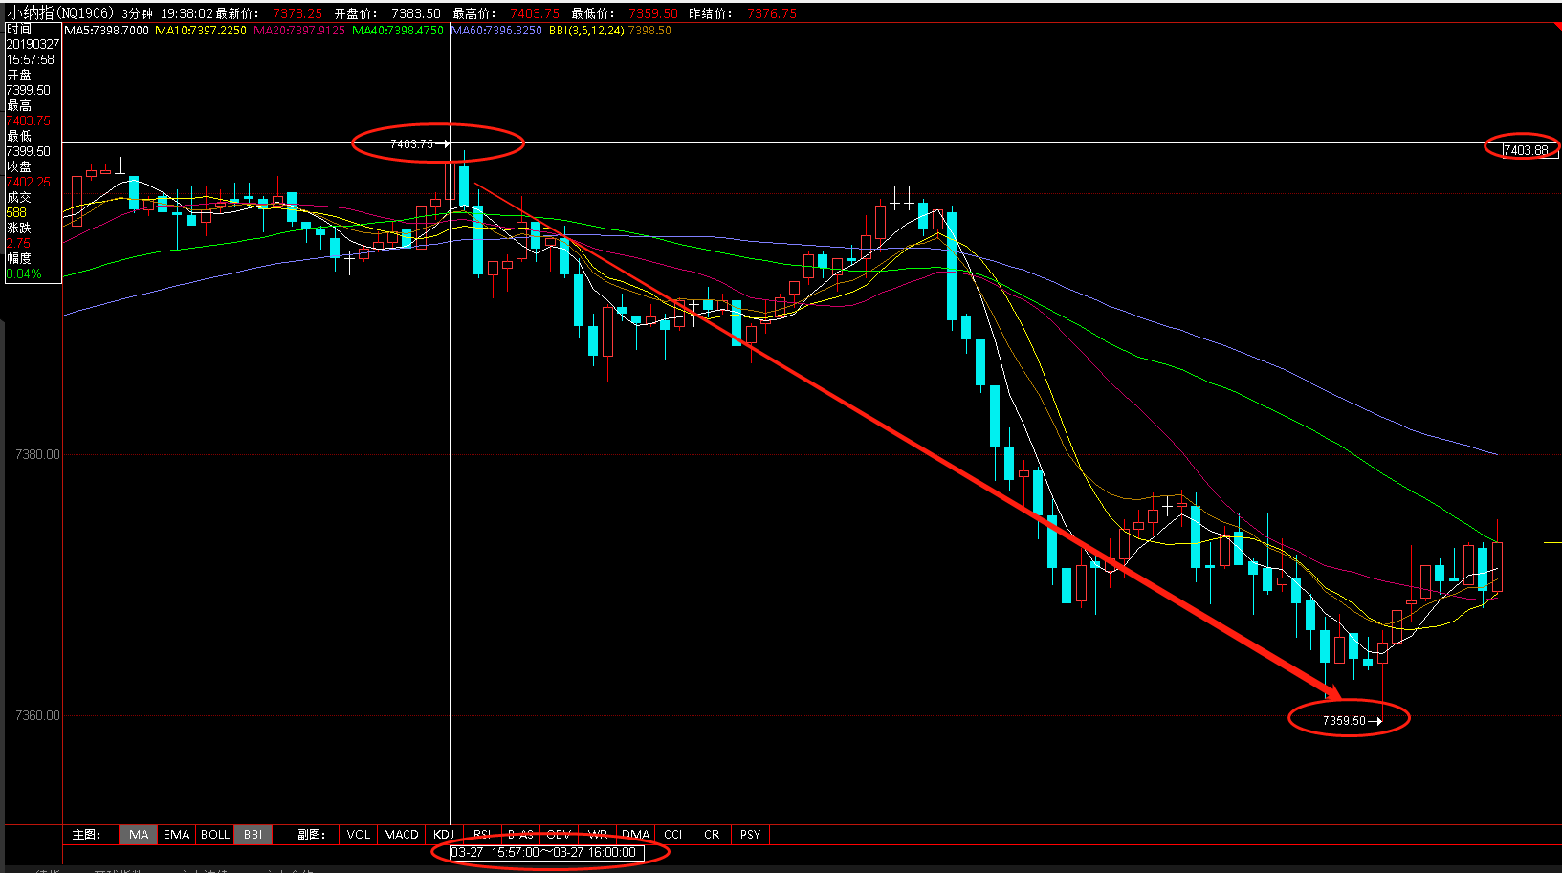Show the CCI sub-chart indicator

673,835
